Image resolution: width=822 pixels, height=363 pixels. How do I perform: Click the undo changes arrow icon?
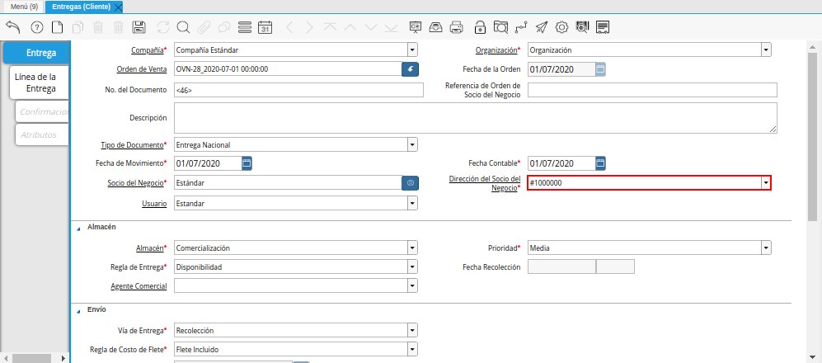pos(12,27)
